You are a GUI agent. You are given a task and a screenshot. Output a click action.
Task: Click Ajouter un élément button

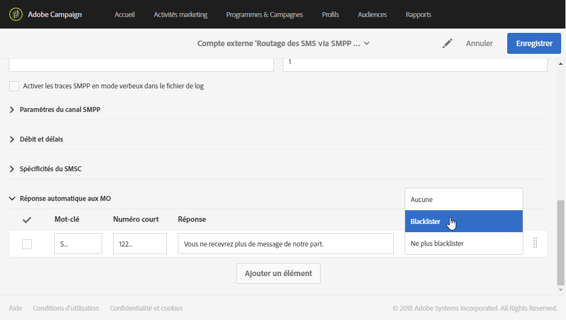(278, 273)
